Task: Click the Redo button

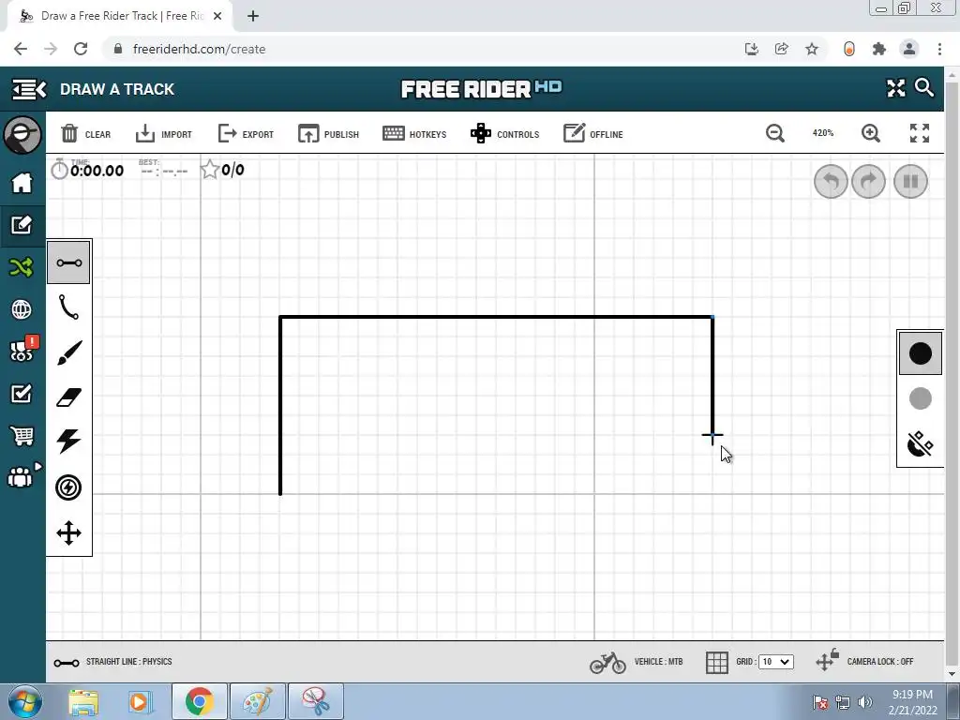Action: click(869, 181)
